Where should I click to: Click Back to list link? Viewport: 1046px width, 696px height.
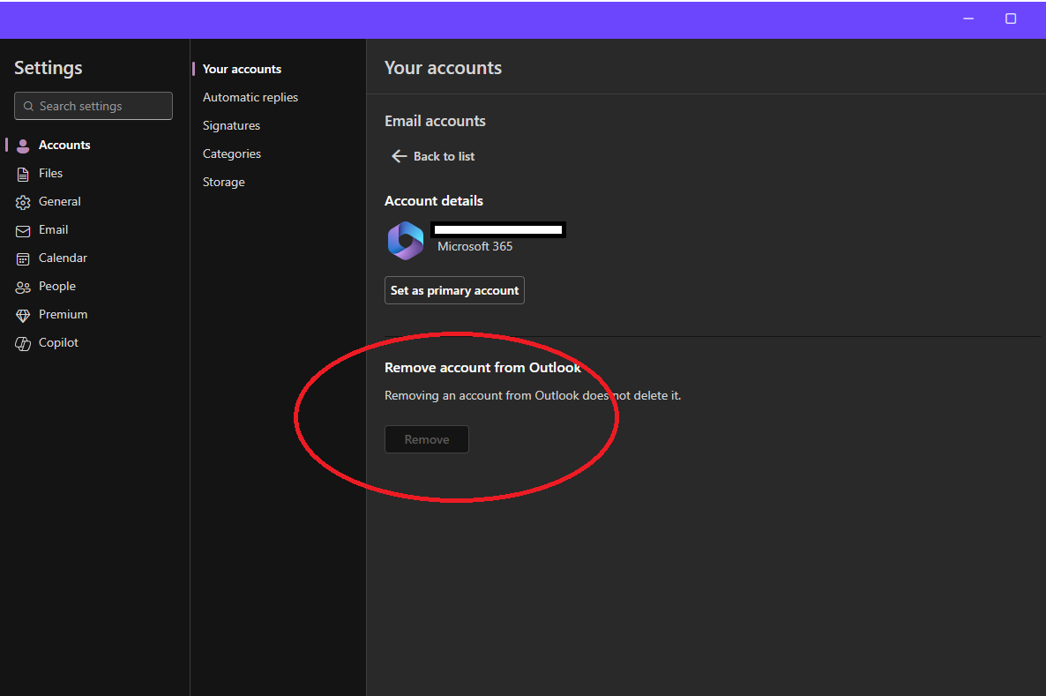pyautogui.click(x=434, y=156)
